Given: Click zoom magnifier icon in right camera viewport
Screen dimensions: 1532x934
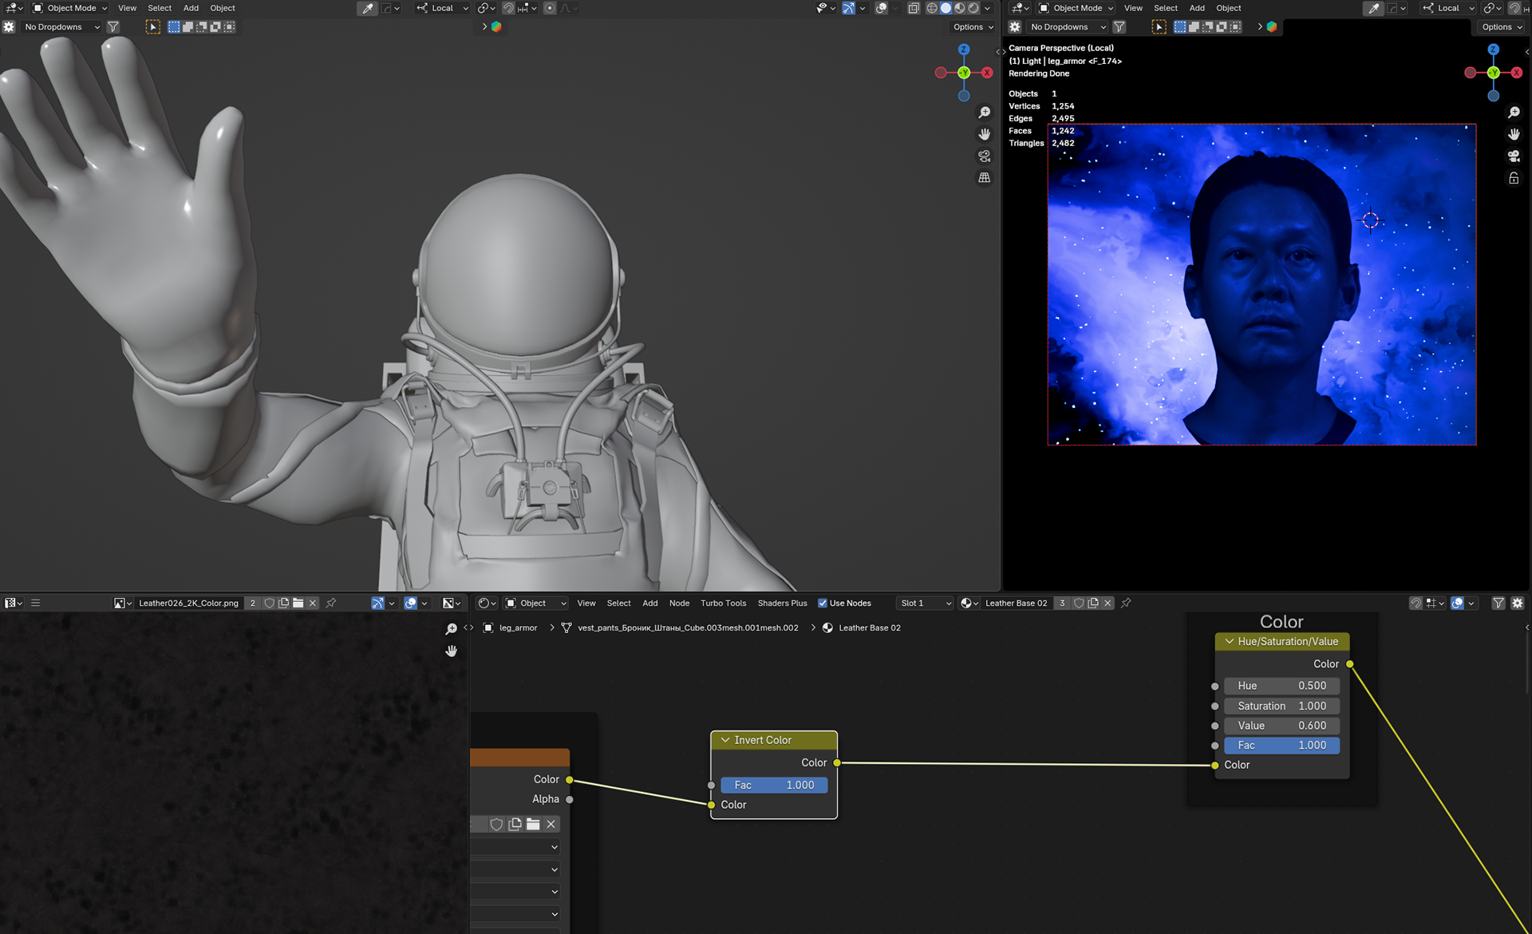Looking at the screenshot, I should [x=1514, y=113].
